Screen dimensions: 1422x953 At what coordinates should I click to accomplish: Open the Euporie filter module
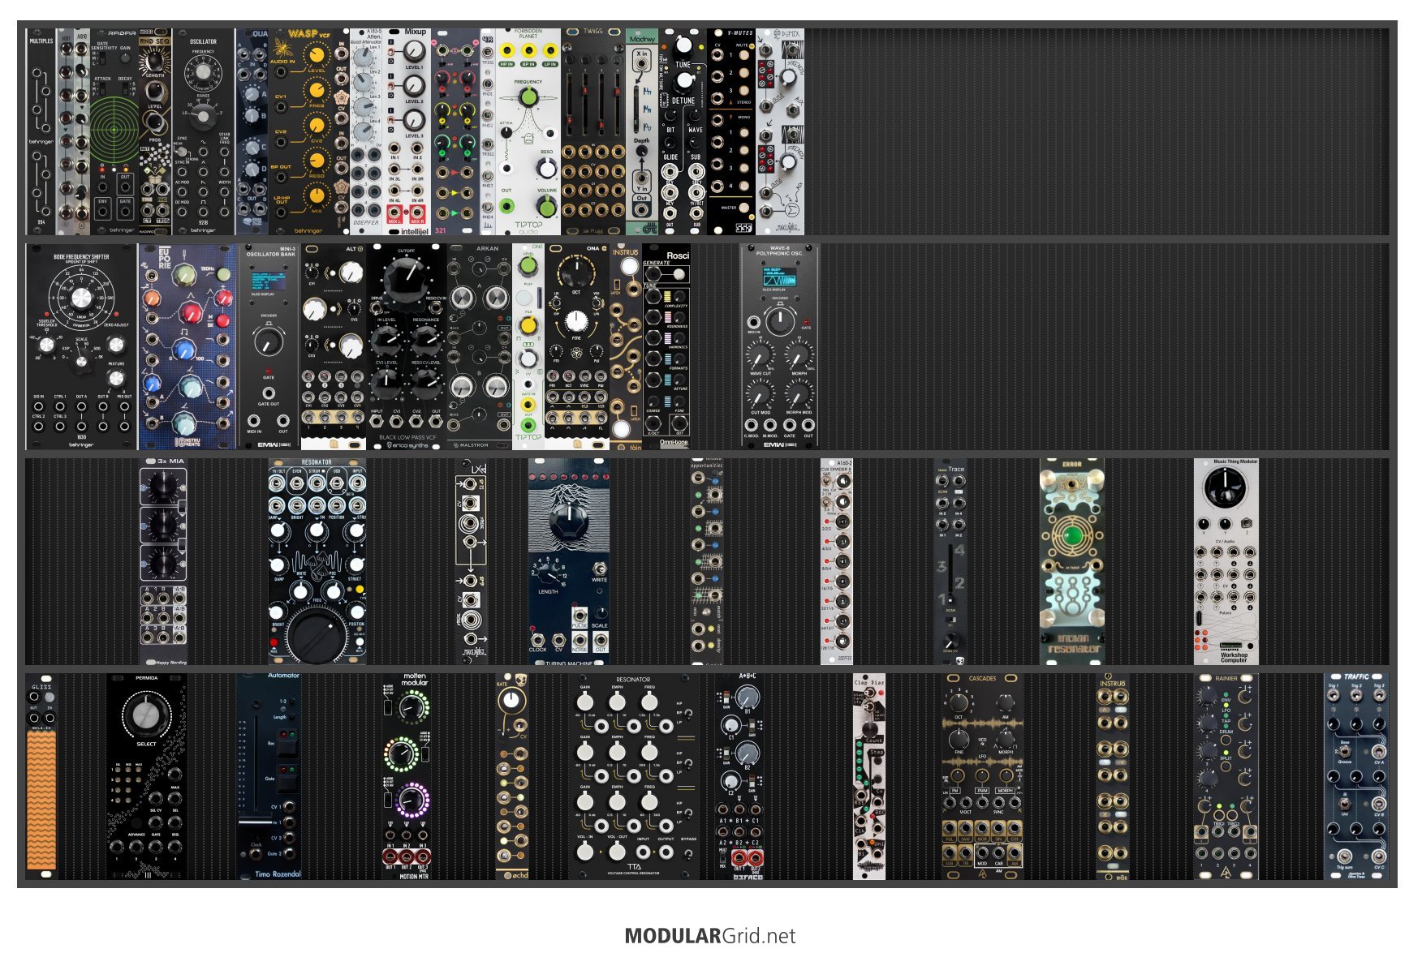click(187, 347)
